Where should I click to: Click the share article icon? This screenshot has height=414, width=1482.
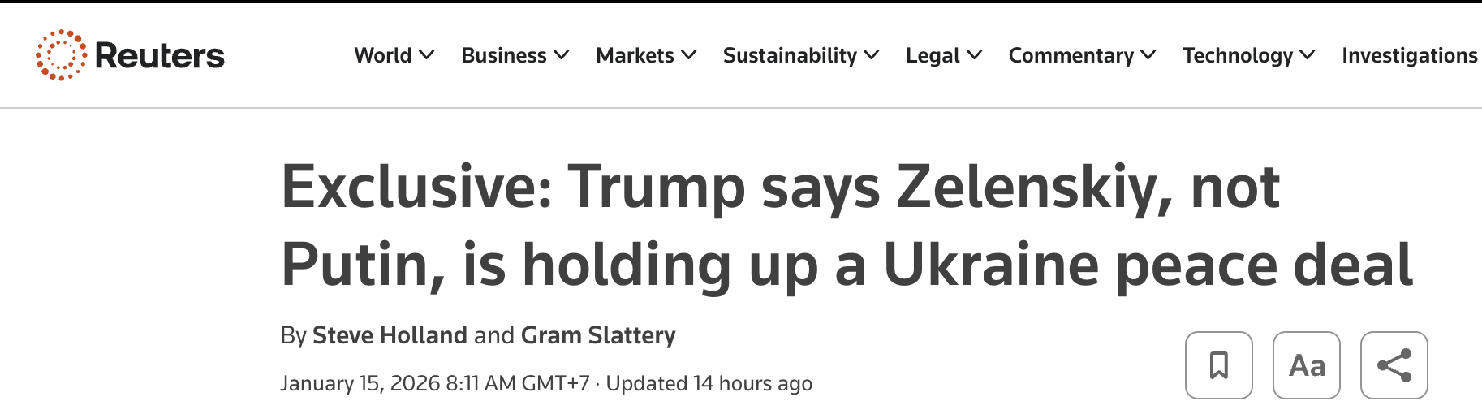point(1394,365)
